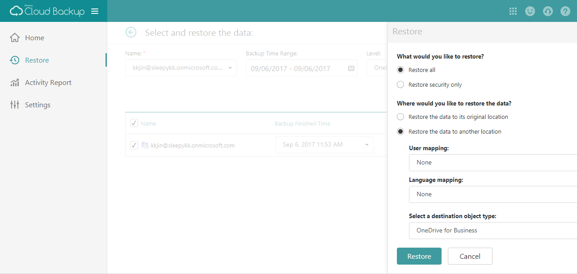
Task: Go back using the circled arrow icon
Action: point(131,33)
